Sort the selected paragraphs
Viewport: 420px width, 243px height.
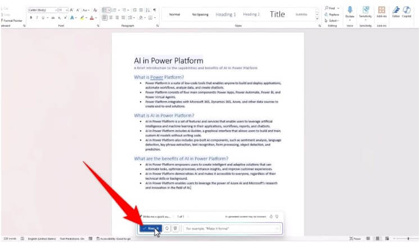pos(148,10)
